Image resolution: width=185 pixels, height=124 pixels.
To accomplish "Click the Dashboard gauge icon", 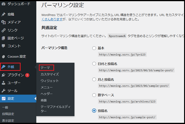I will 3,4.
